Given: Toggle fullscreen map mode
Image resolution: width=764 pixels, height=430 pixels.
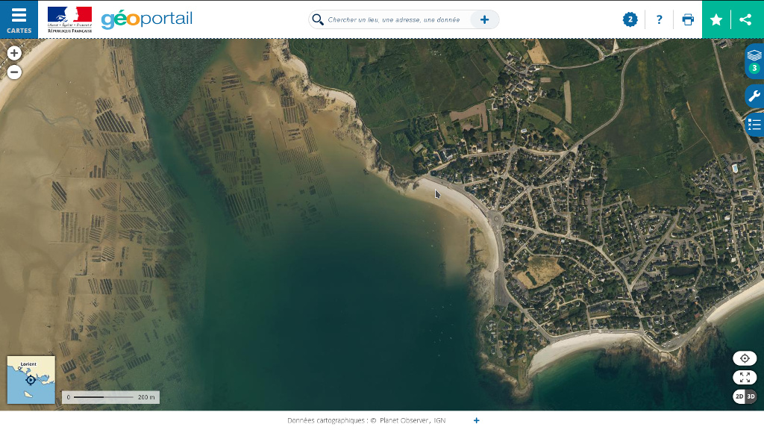Looking at the screenshot, I should pos(744,377).
